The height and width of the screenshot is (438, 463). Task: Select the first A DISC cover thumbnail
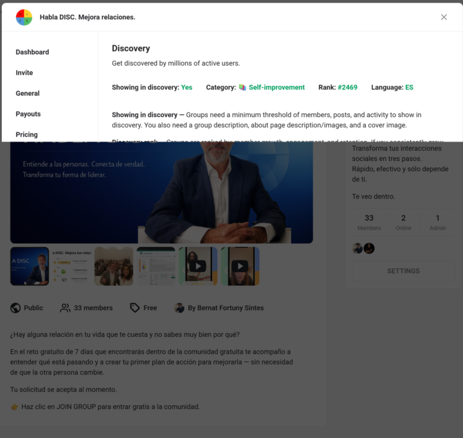[x=30, y=266]
